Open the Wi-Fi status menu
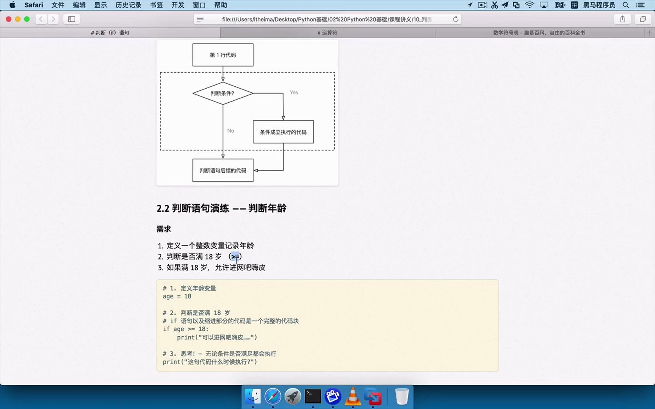Image resolution: width=655 pixels, height=409 pixels. [x=529, y=5]
